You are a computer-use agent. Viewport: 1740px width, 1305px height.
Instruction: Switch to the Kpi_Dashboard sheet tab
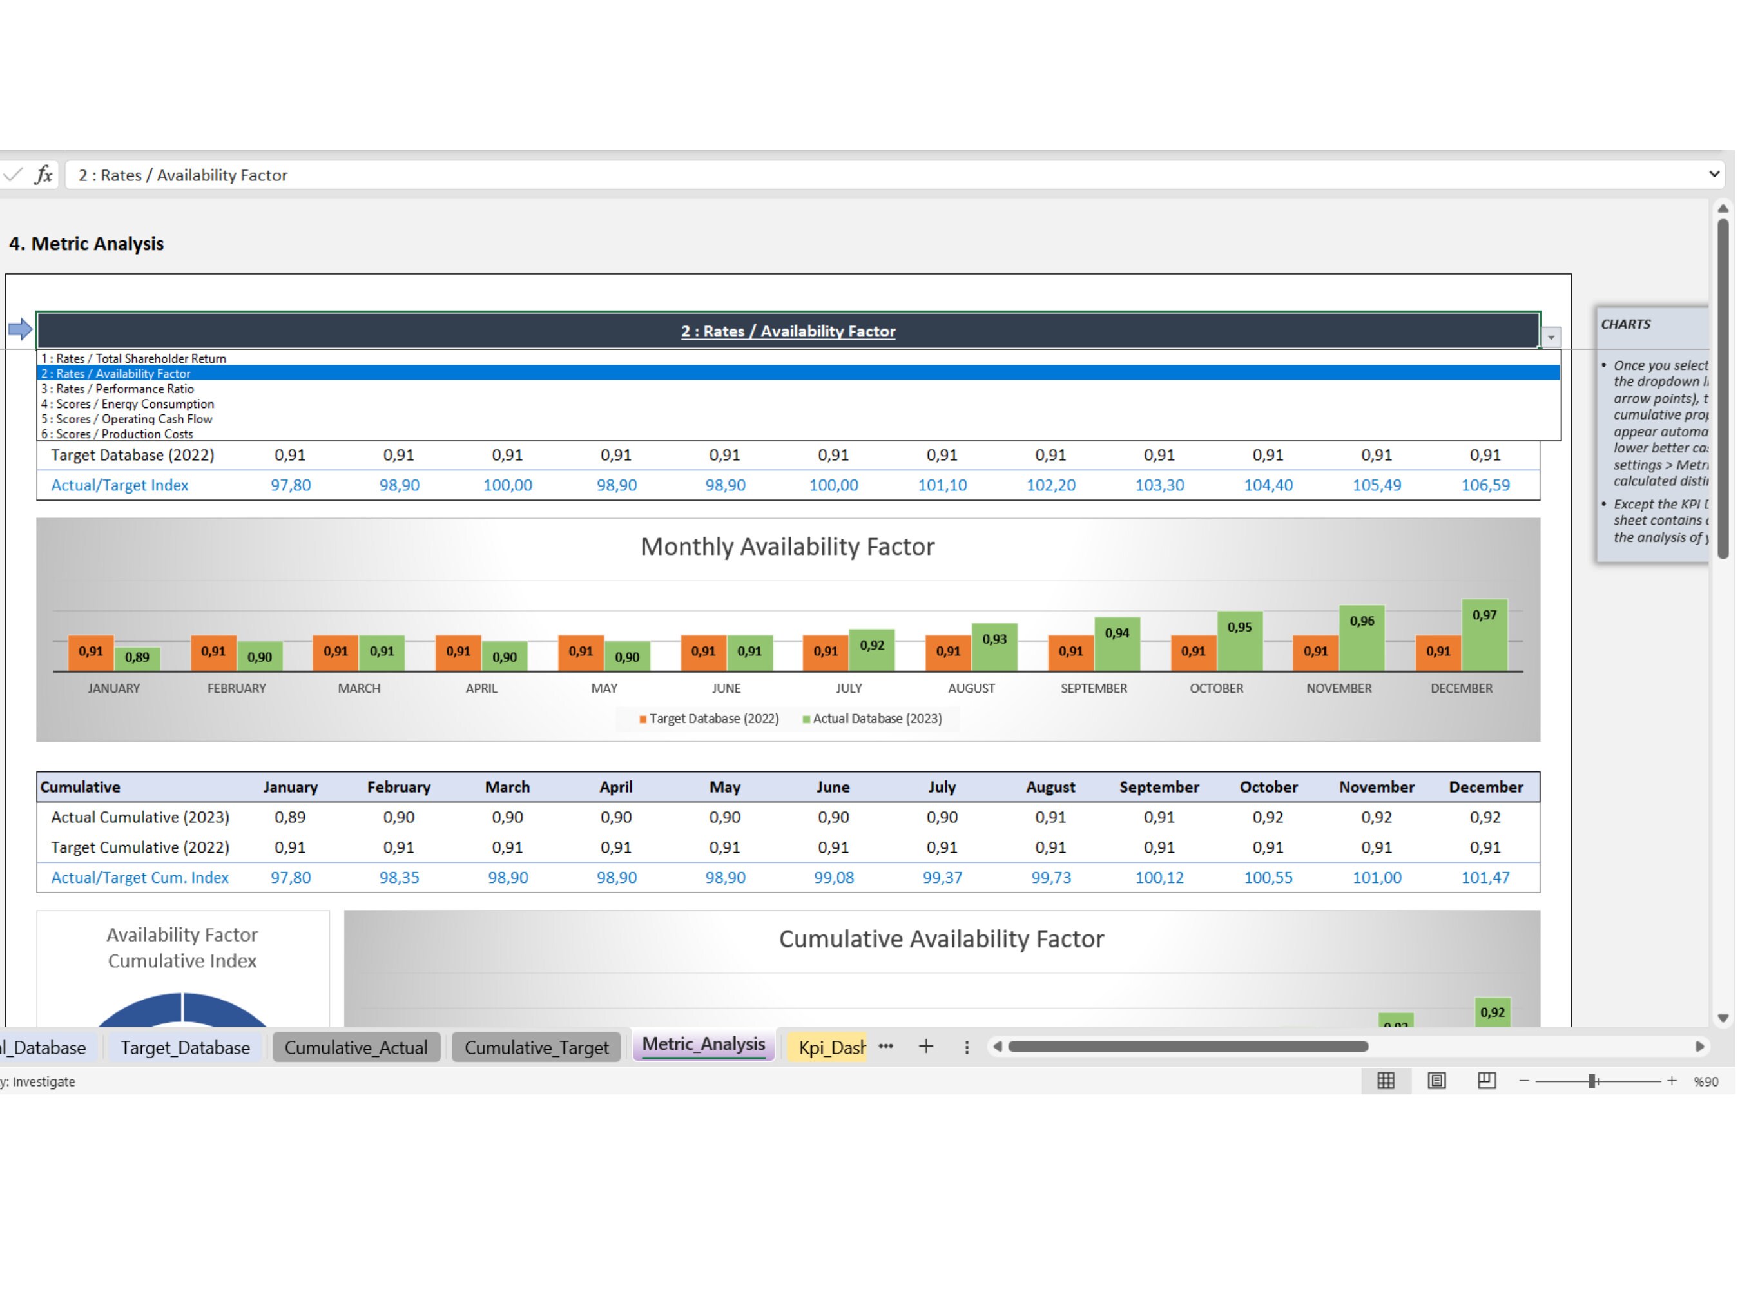(827, 1047)
